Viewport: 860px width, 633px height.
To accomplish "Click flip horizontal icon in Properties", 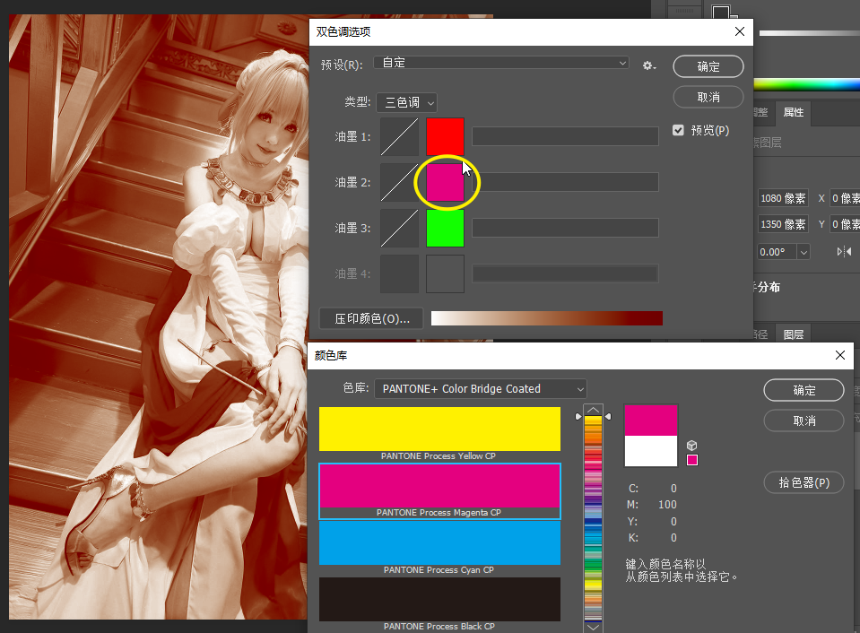I will pos(844,252).
